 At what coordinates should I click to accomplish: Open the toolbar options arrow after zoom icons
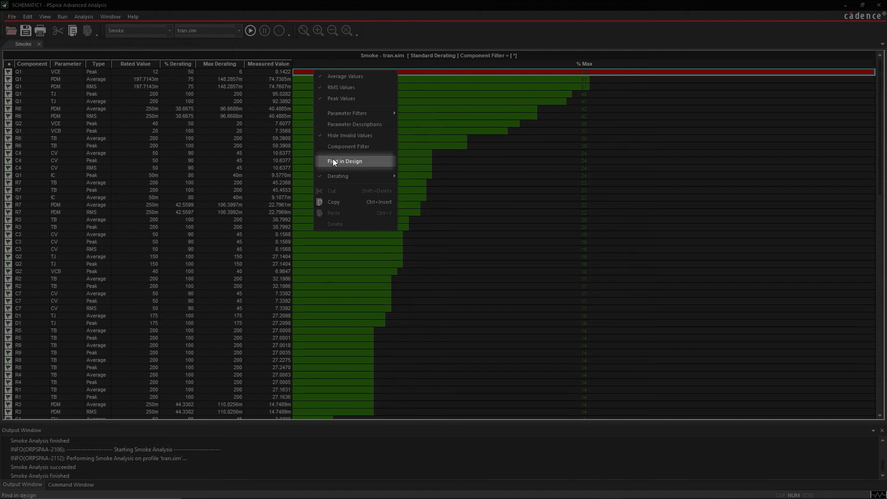[x=357, y=34]
